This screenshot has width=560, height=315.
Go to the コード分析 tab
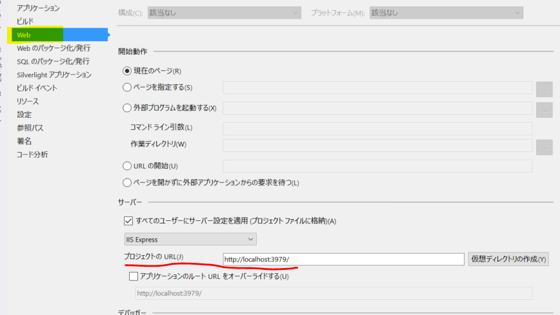[32, 155]
